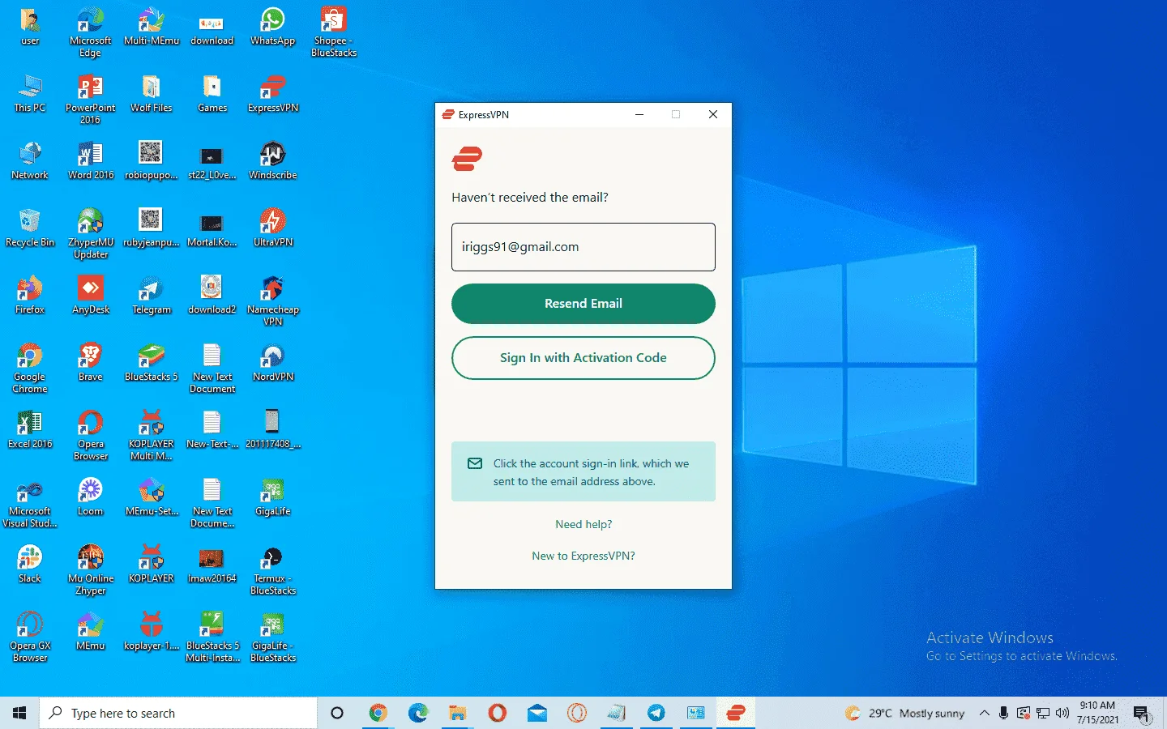Minimize the ExpressVPN window
Screen dimensions: 1167x729
(639, 114)
